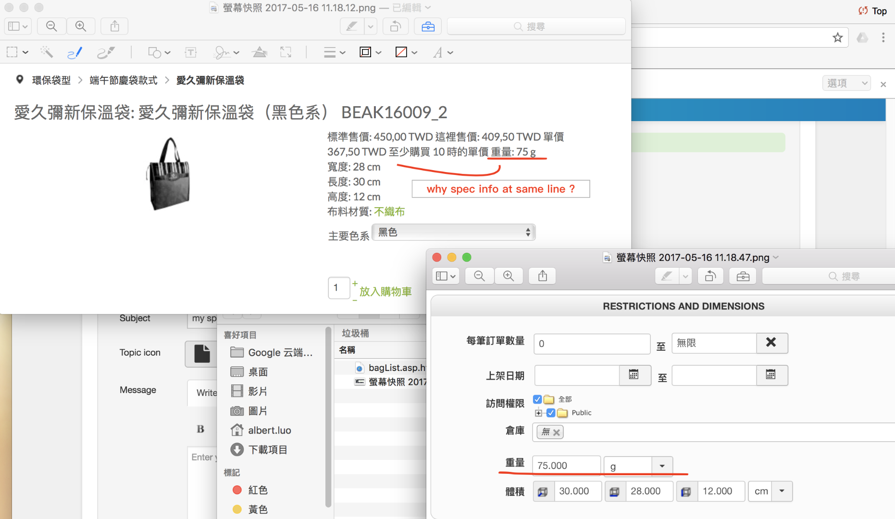Click the 端午節慶袋款式 breadcrumb link
895x519 pixels.
(x=124, y=80)
